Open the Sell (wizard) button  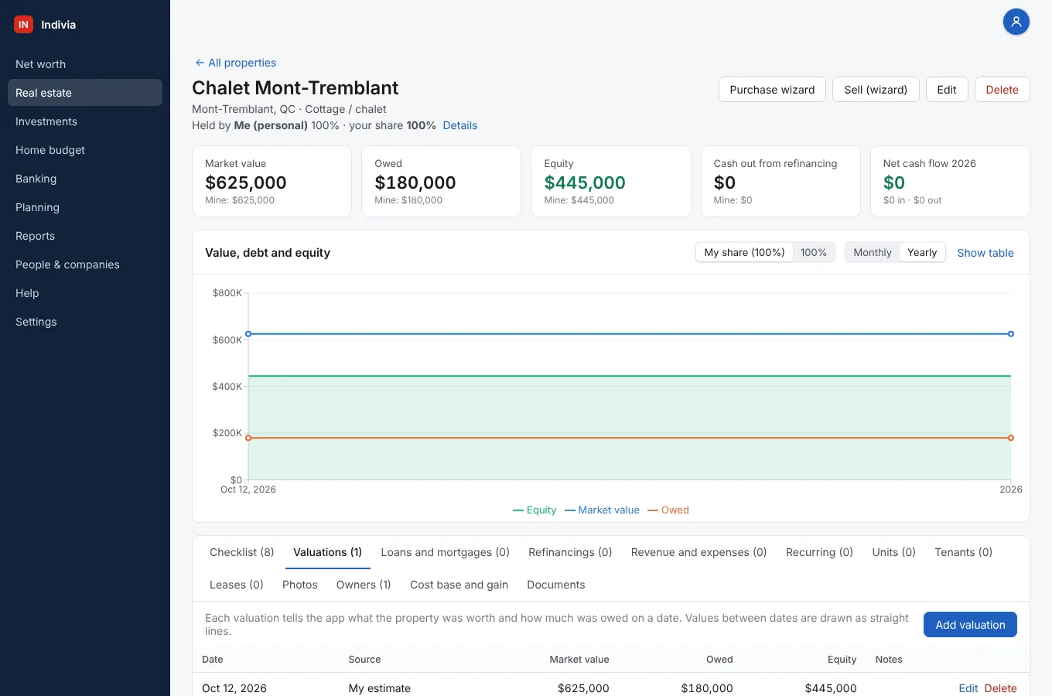(876, 90)
